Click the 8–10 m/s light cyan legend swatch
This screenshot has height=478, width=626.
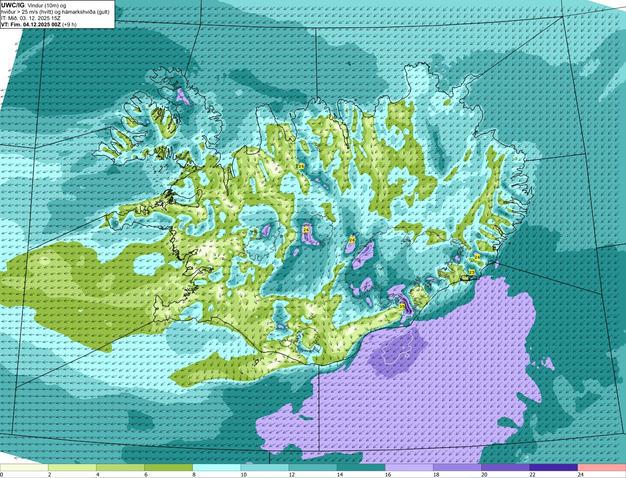click(217, 468)
